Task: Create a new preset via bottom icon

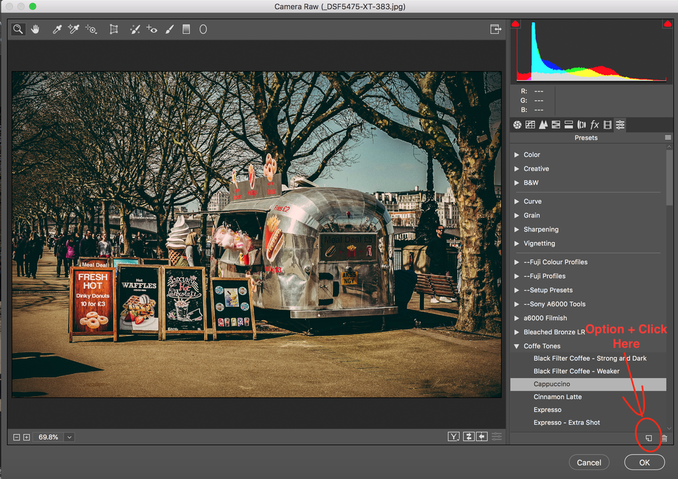Action: 648,437
